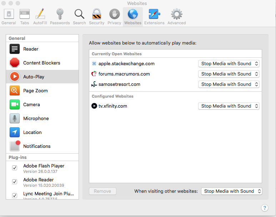Open the General preferences pane
Image resolution: width=276 pixels, height=217 pixels.
coord(9,17)
